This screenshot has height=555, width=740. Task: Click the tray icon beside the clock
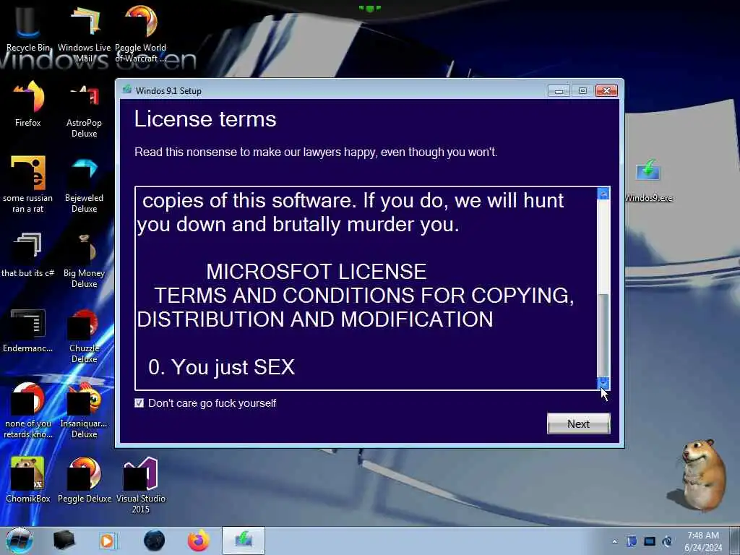pyautogui.click(x=667, y=541)
